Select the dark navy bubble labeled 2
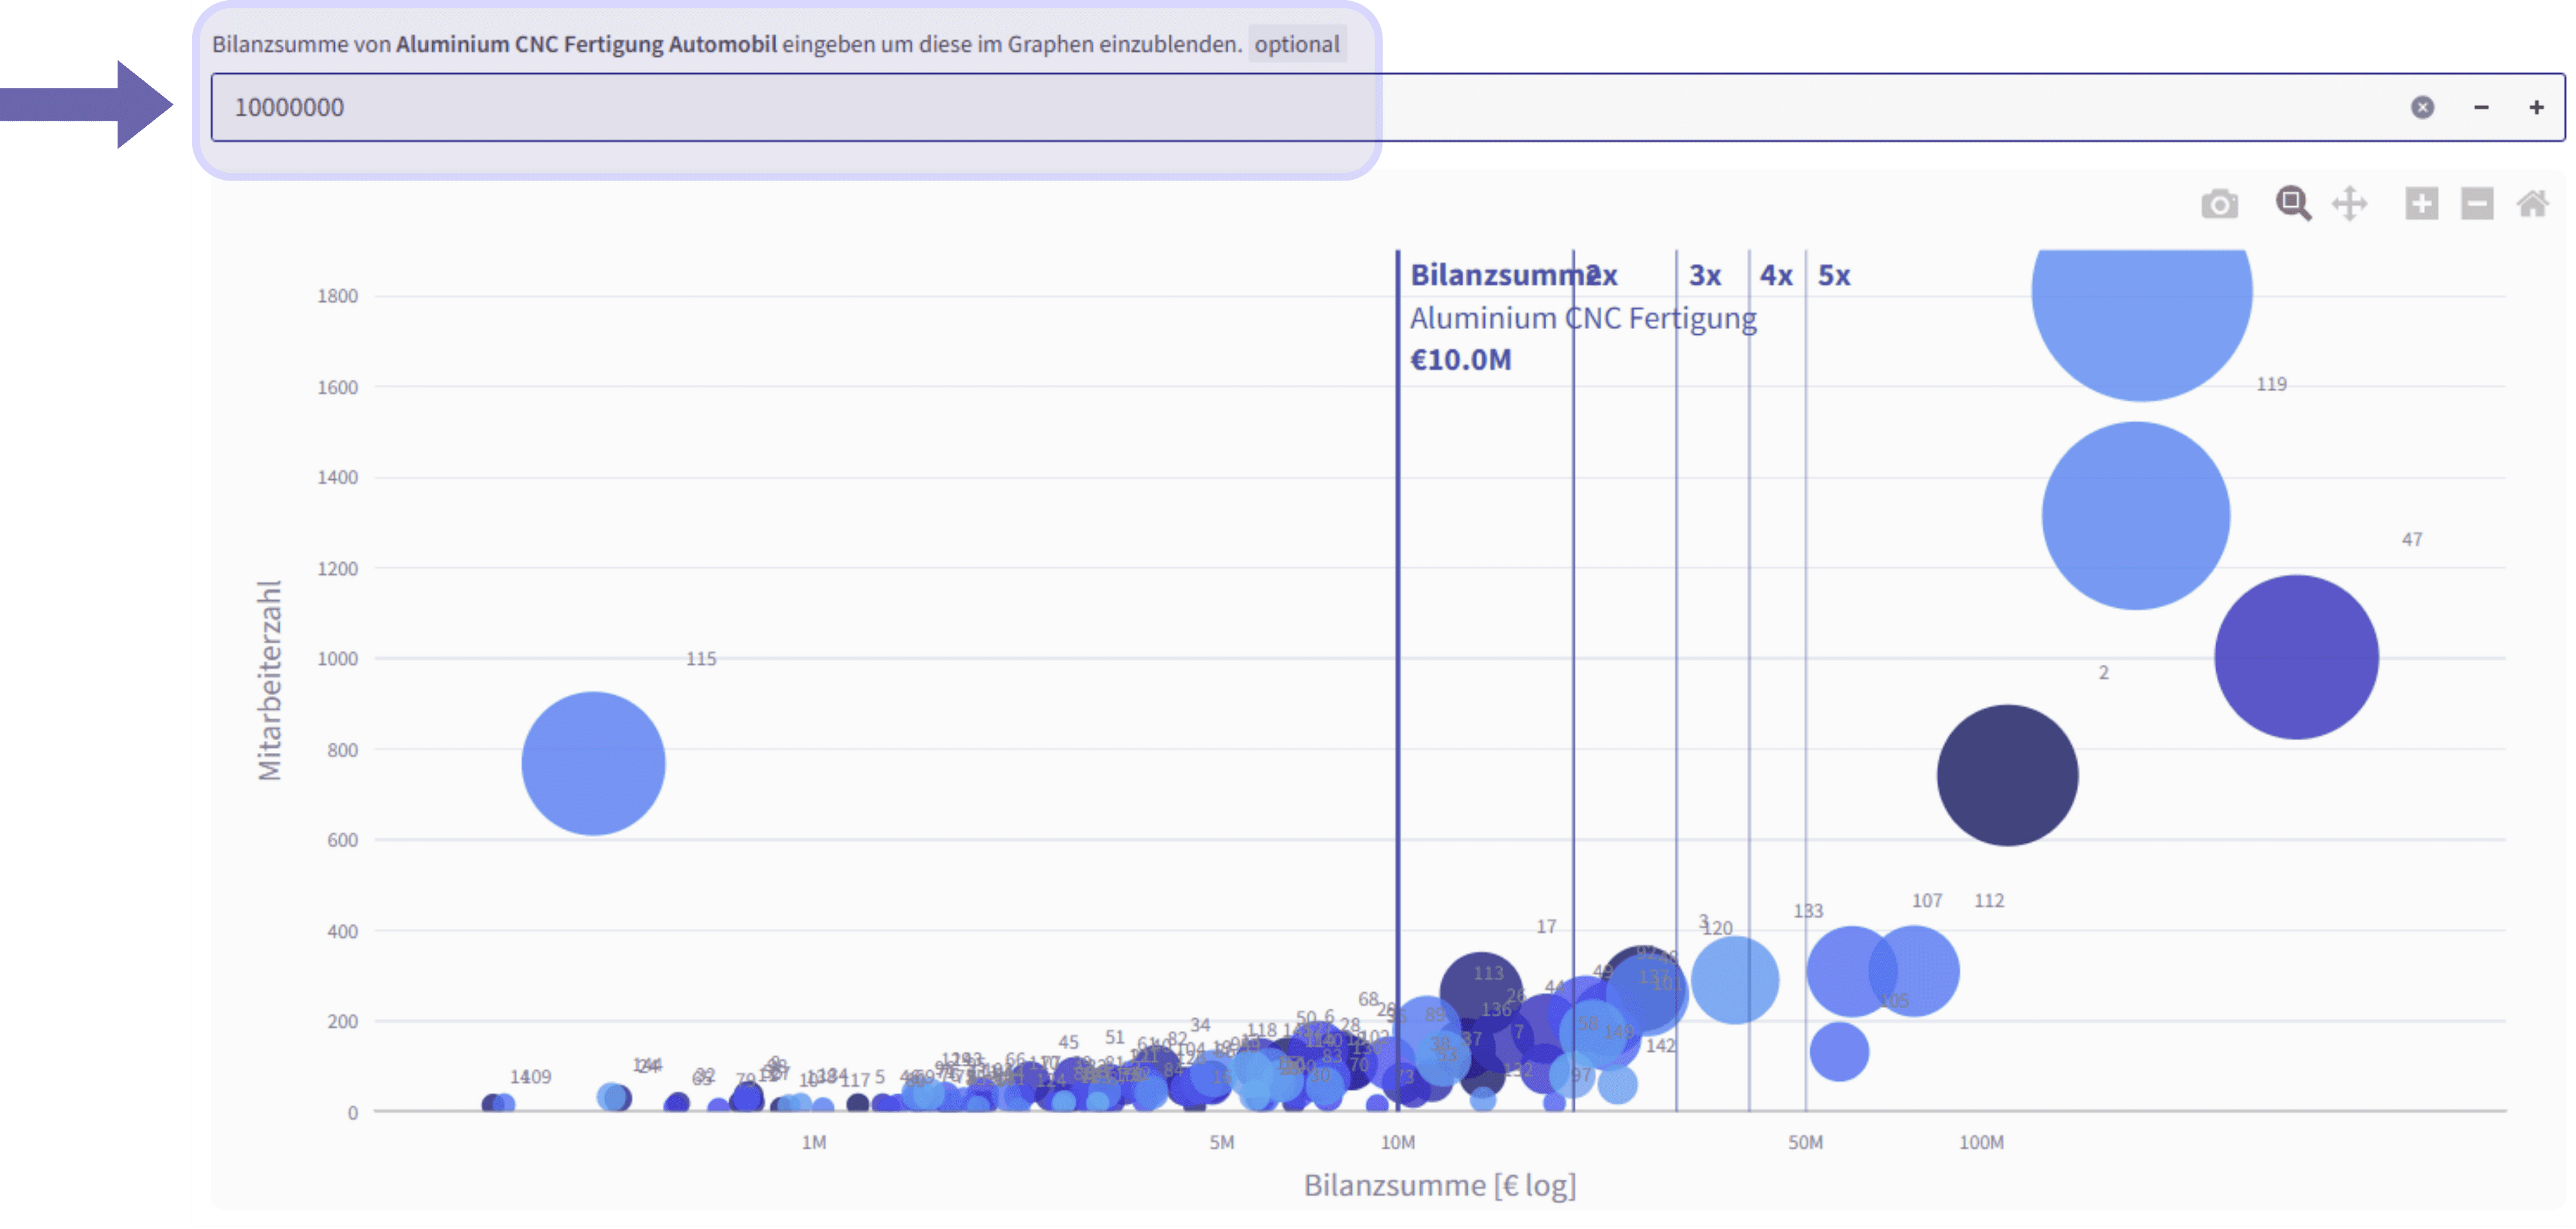The width and height of the screenshot is (2576, 1229). point(2007,776)
